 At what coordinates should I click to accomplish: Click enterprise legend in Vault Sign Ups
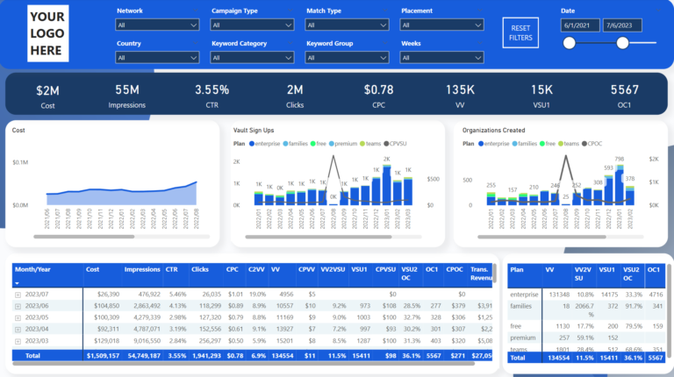(x=264, y=144)
